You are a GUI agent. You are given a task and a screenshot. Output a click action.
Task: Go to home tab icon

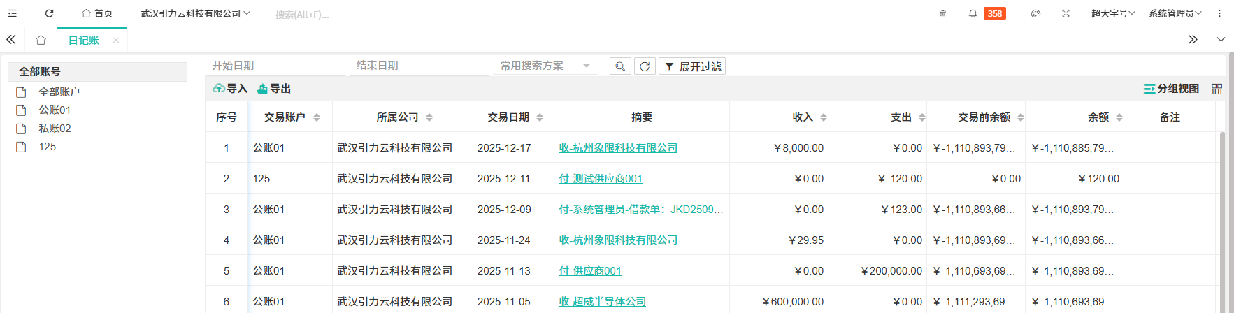41,40
